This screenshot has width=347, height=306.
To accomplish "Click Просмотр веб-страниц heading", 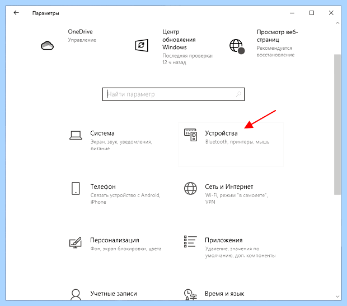I will [x=277, y=36].
